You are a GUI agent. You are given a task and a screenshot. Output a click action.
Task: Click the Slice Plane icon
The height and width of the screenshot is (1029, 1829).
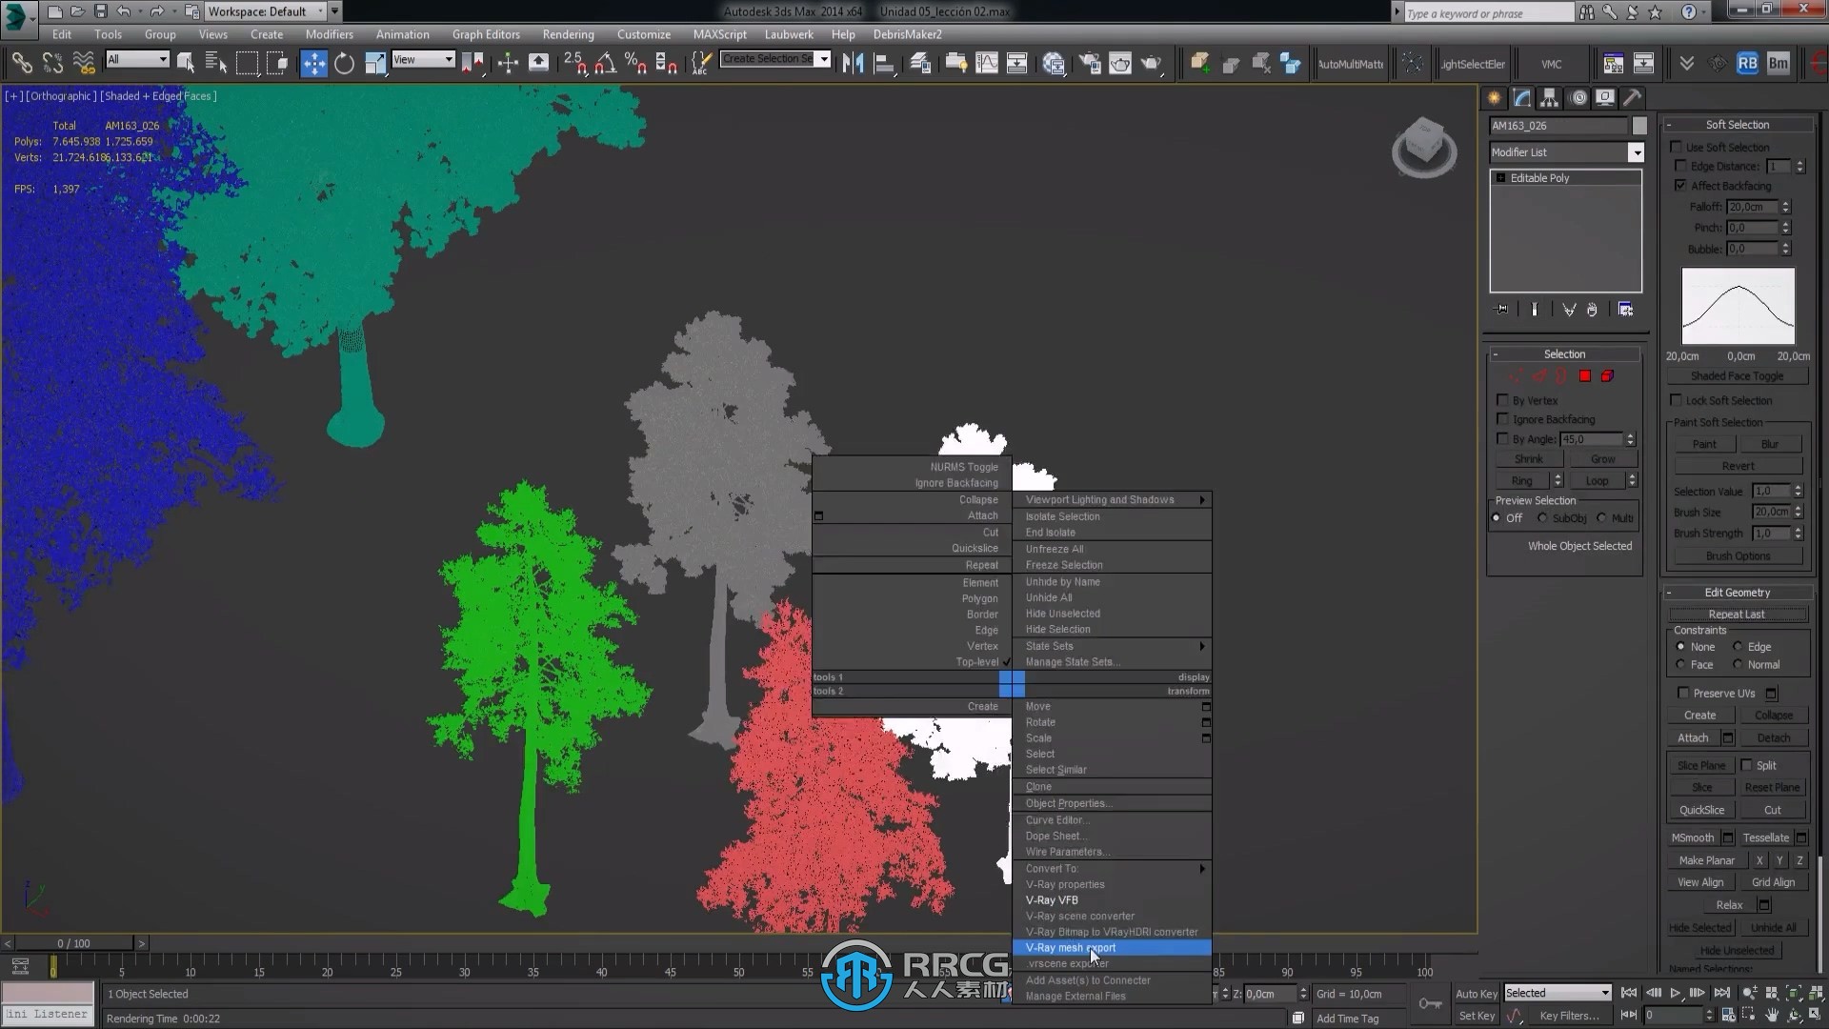tap(1702, 765)
